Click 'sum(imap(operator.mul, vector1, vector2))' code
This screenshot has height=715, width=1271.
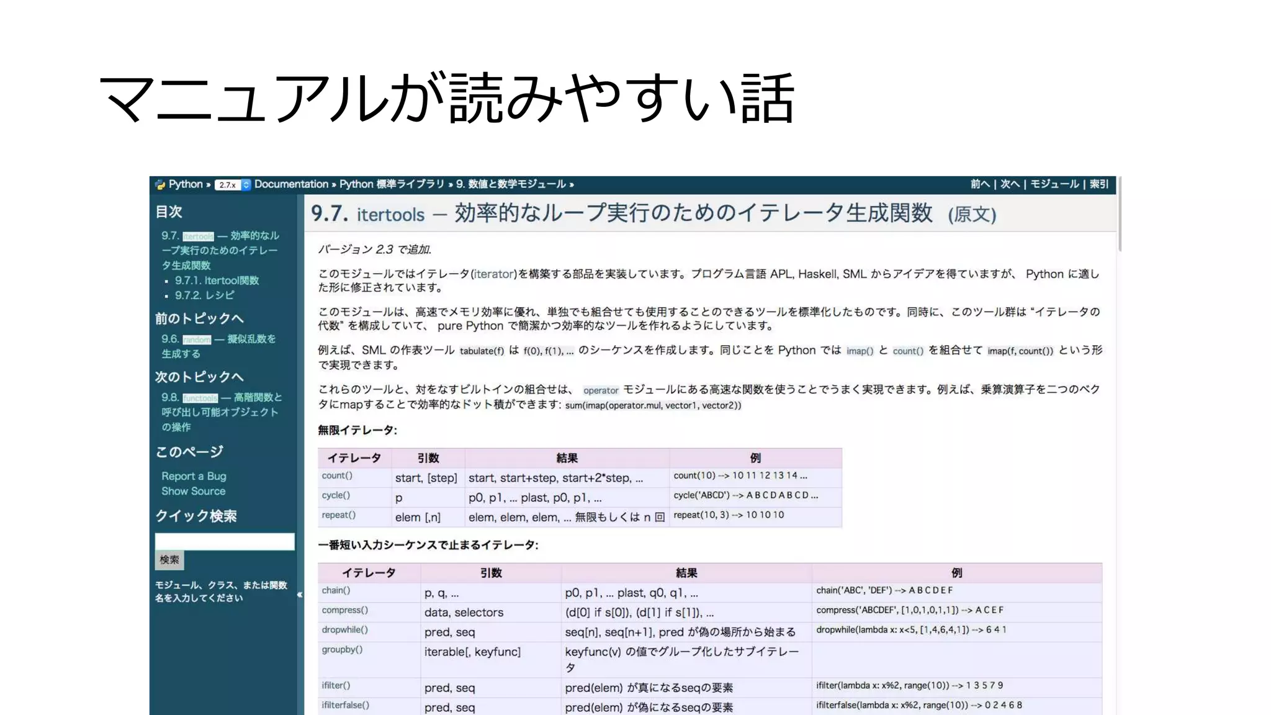[x=653, y=406]
